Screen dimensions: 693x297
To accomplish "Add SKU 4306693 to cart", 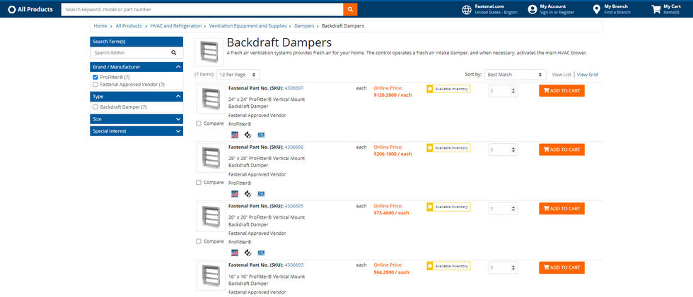I will click(561, 268).
